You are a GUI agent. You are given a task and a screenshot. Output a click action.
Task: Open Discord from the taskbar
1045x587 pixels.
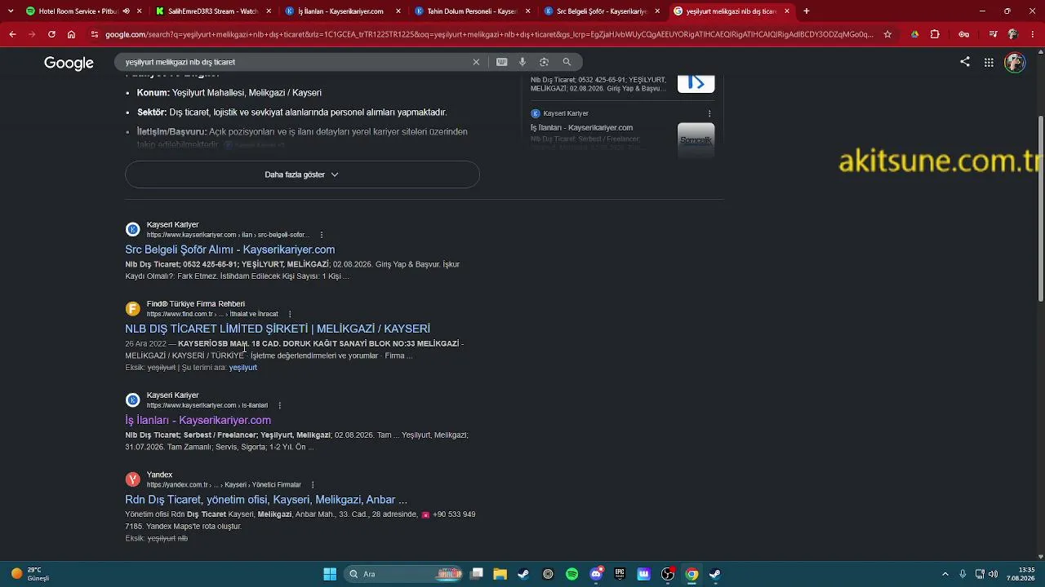(x=596, y=574)
